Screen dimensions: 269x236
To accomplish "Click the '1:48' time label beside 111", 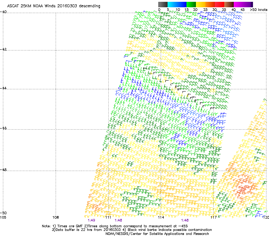I will pyautogui.click(x=119, y=220).
